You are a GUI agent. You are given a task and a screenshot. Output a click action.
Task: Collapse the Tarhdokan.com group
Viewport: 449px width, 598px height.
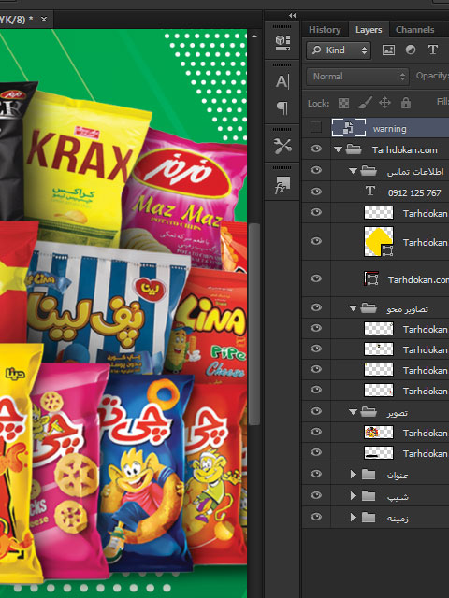(338, 149)
